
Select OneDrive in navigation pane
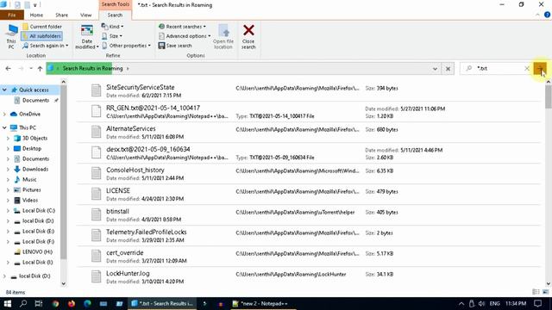click(29, 115)
